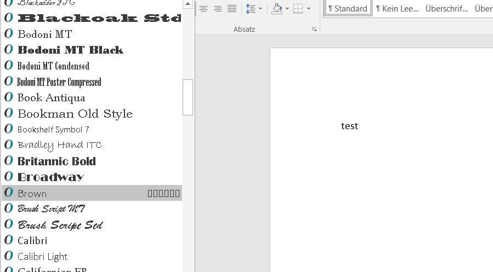Choose Bodoni MT Poster Compressed font
Screen dimensions: 493x272
(92, 82)
